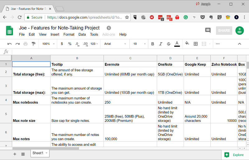The height and width of the screenshot is (160, 249).
Task: Format selection as currency with dollar sign
Action: point(62,44)
